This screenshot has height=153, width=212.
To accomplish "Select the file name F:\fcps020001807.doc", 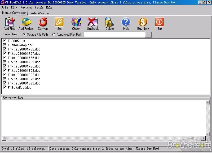I will (24, 75).
